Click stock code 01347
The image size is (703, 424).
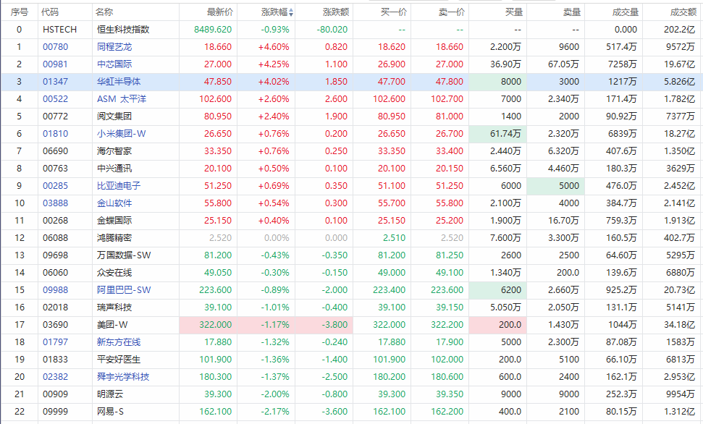pos(56,82)
